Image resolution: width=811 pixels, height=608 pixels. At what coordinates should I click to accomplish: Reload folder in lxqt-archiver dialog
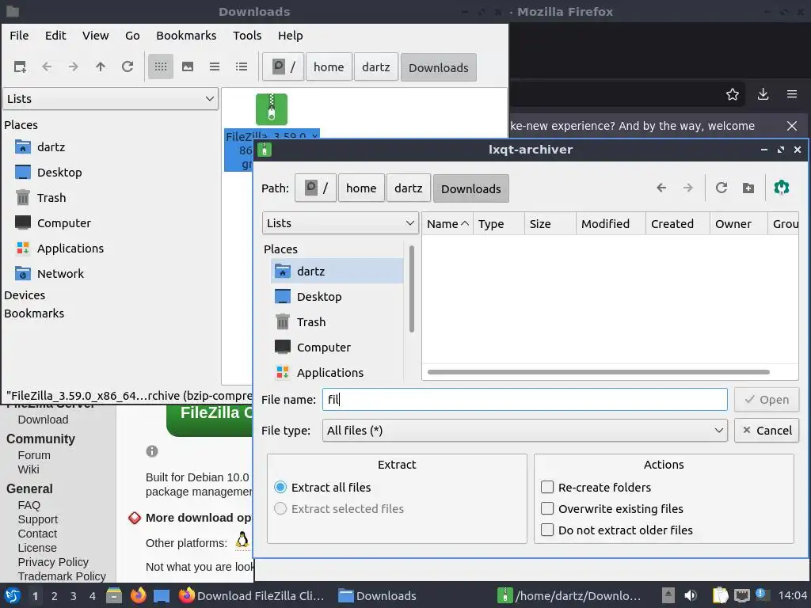(x=722, y=188)
